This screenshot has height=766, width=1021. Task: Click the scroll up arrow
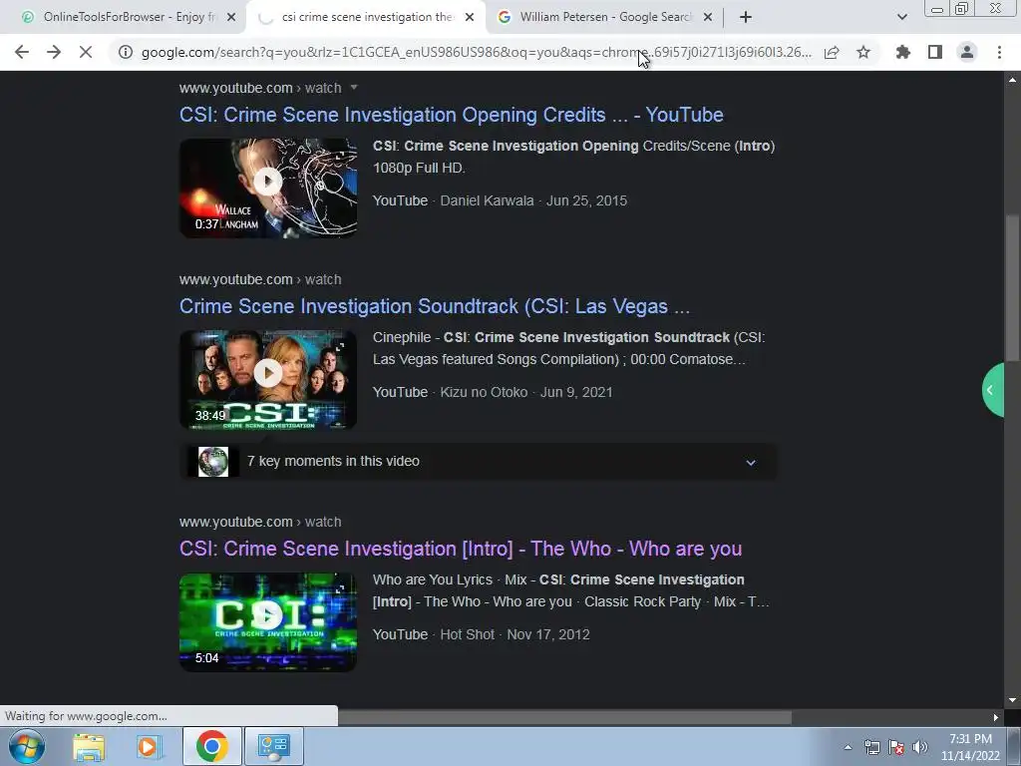click(1012, 80)
